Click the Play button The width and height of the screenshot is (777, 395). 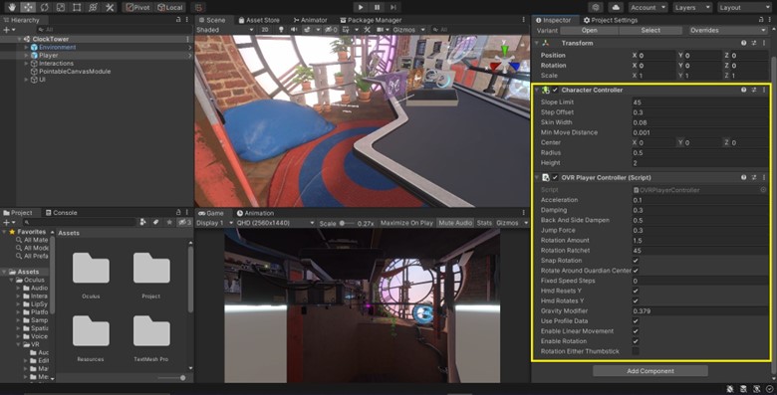point(361,7)
